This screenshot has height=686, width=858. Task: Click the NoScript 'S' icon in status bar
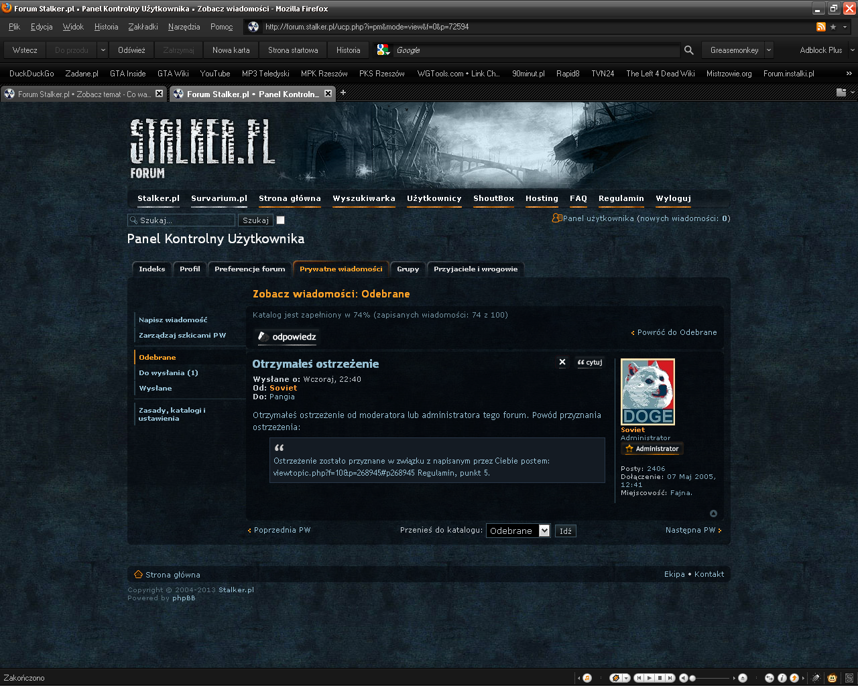[x=849, y=678]
